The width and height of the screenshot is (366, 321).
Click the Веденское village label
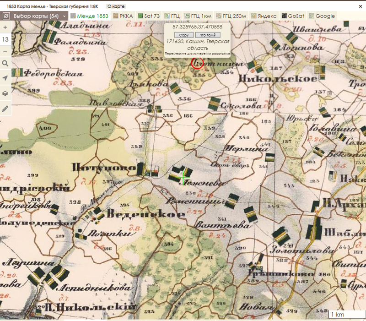[x=146, y=213]
